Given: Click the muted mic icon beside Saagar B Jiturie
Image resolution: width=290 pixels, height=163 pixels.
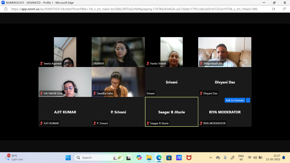Looking at the screenshot, I should coord(148,123).
